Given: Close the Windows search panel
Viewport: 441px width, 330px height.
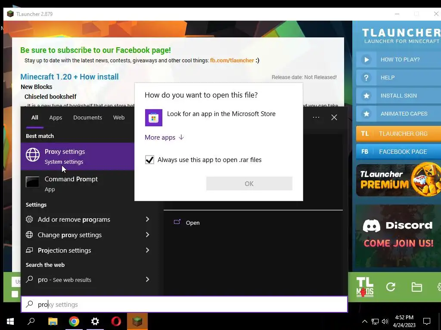Looking at the screenshot, I should [334, 117].
